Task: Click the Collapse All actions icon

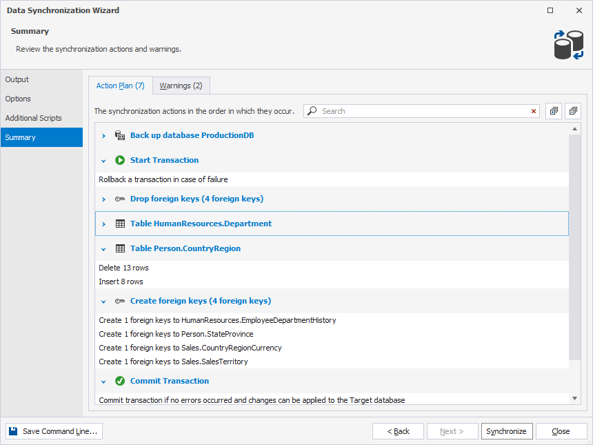Action: tap(573, 111)
